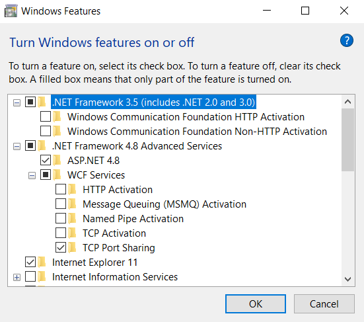Select 'Message Queuing (MSMQ) Activation' label

click(x=164, y=204)
